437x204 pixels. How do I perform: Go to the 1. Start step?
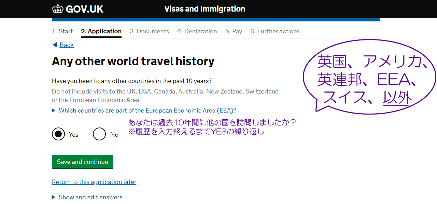pyautogui.click(x=62, y=31)
